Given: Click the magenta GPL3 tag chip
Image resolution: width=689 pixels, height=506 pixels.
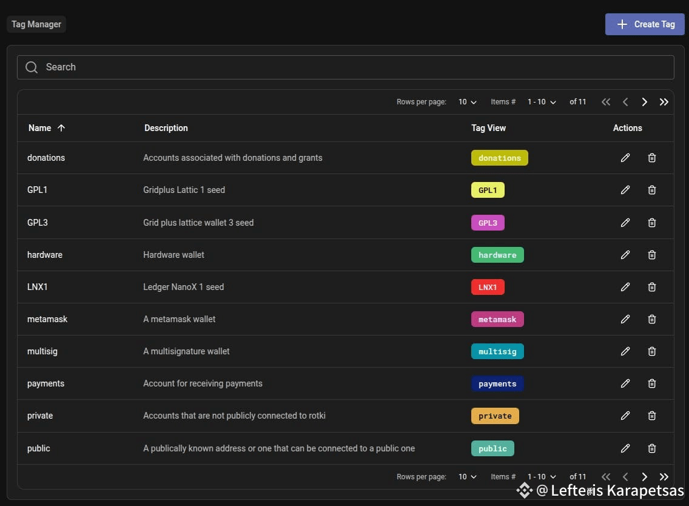Looking at the screenshot, I should tap(488, 223).
